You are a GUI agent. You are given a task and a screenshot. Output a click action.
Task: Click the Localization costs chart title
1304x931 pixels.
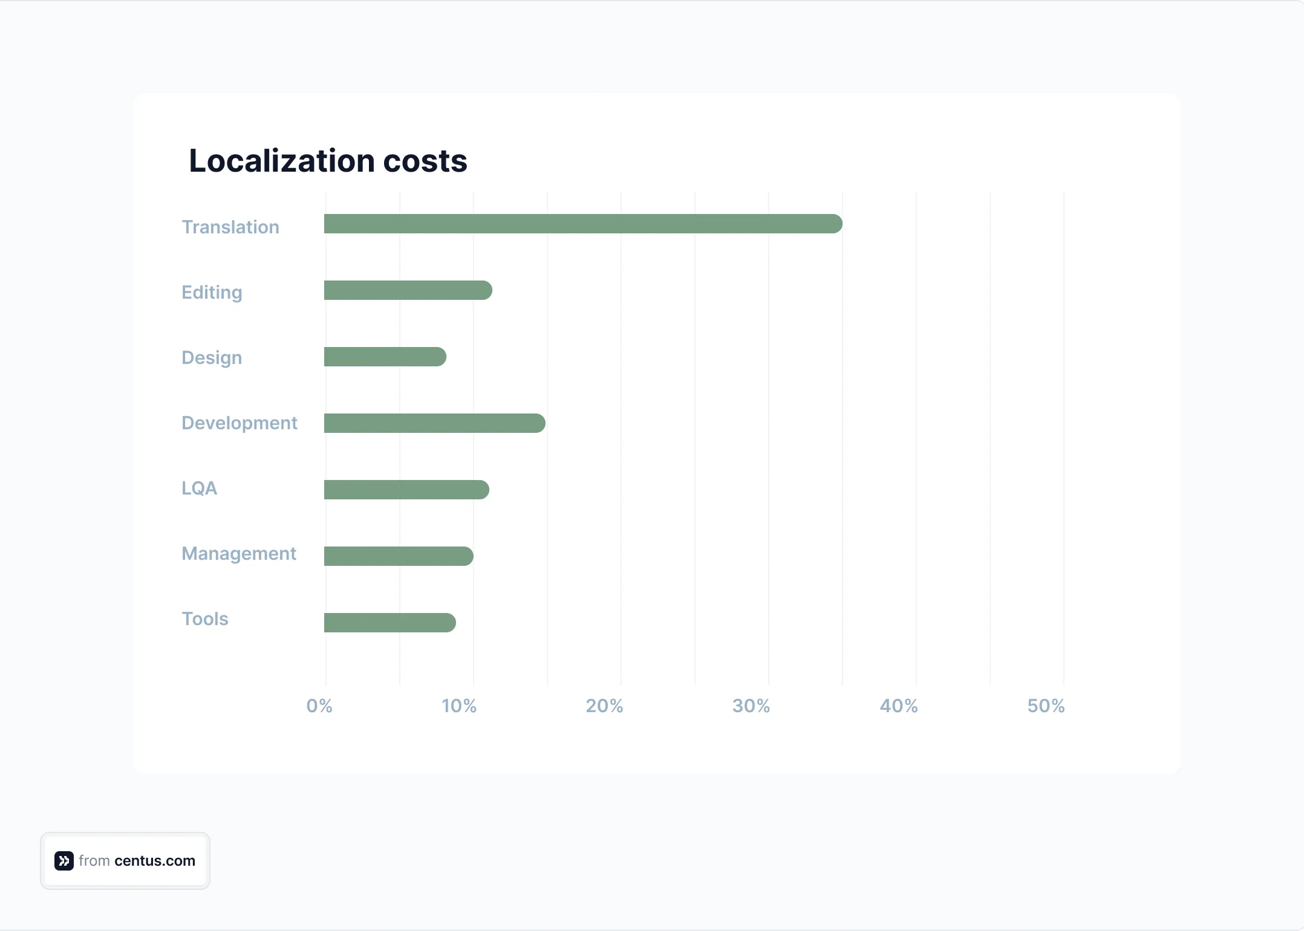(x=328, y=160)
